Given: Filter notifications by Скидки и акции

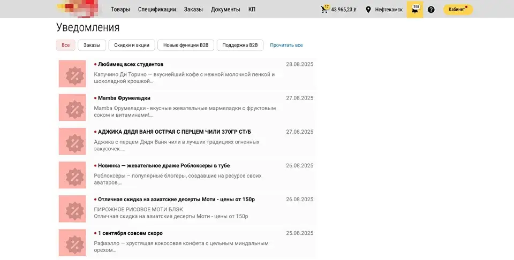Looking at the screenshot, I should (132, 45).
